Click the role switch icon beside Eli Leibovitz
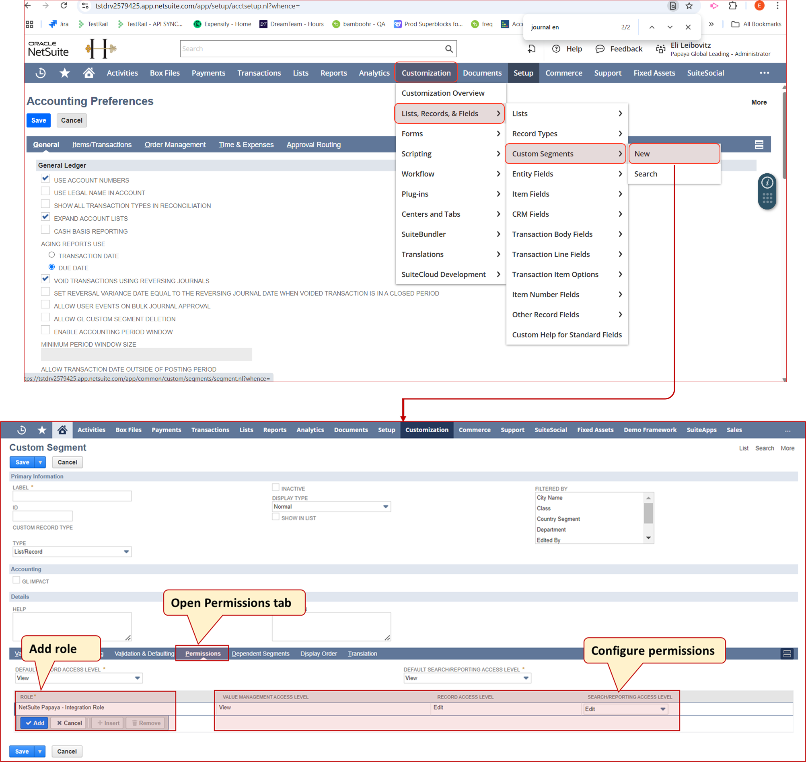The height and width of the screenshot is (762, 806). [660, 49]
